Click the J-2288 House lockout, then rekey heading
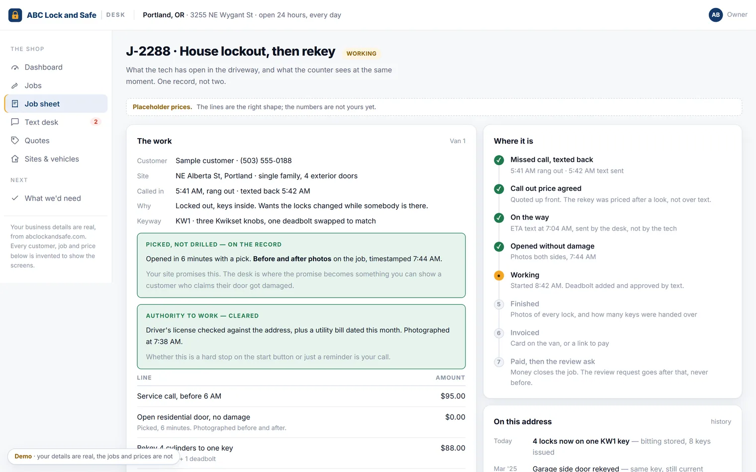The height and width of the screenshot is (472, 756). [x=231, y=51]
